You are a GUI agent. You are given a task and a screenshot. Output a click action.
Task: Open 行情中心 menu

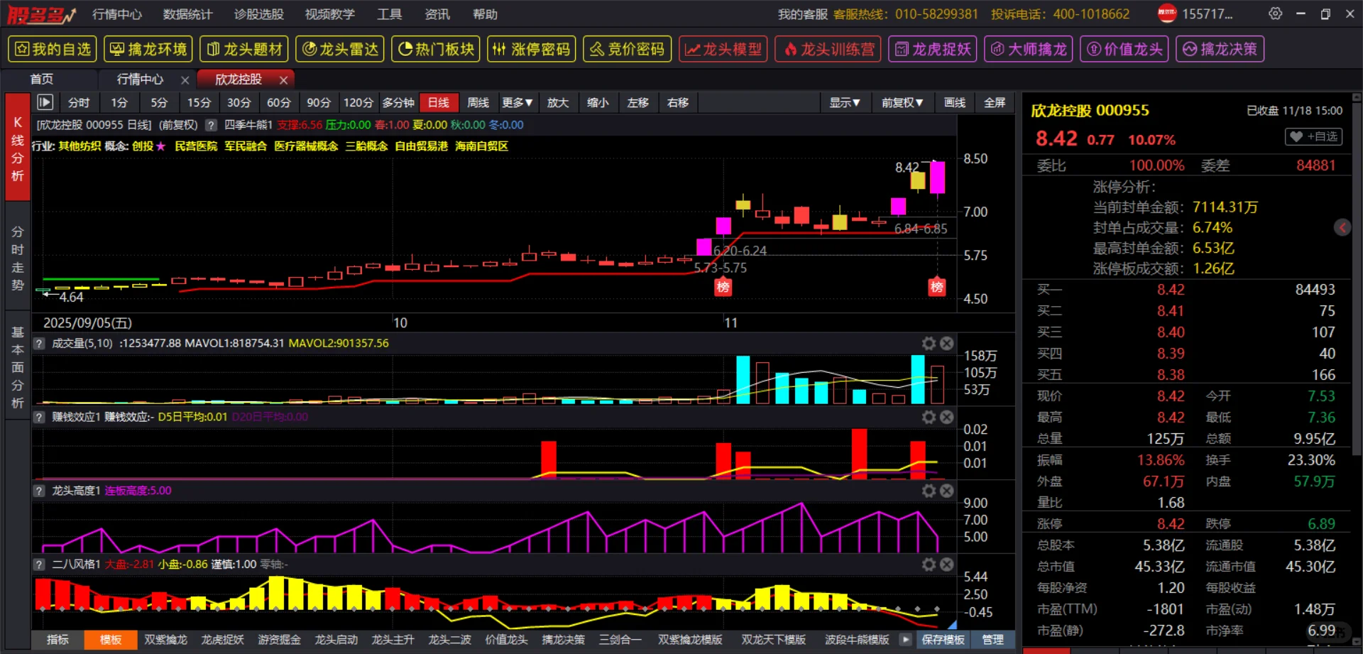click(117, 14)
